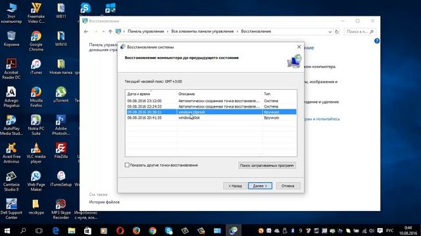Open Opera browser from taskbar
The image size is (421, 236).
tap(120, 230)
